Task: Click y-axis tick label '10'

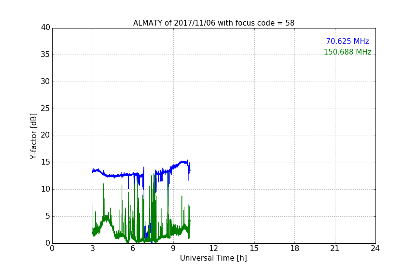Action: tap(45, 189)
